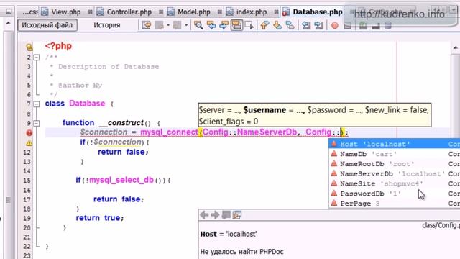Click the $connection variable in line 10

(x=103, y=132)
